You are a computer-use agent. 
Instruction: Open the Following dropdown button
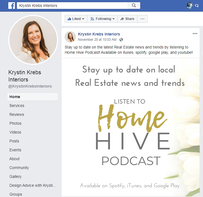[x=102, y=19]
